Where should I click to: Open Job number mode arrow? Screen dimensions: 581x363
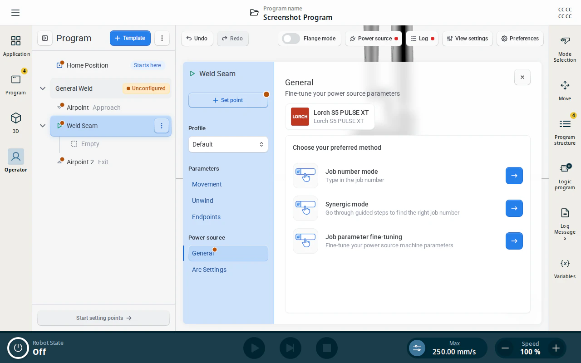coord(514,176)
